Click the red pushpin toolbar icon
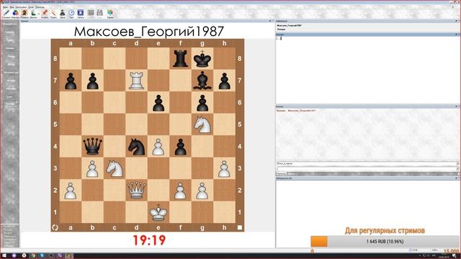461x259 pixels. pyautogui.click(x=45, y=13)
